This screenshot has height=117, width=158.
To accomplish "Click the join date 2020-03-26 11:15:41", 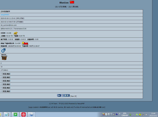I will pyautogui.click(x=8, y=18).
